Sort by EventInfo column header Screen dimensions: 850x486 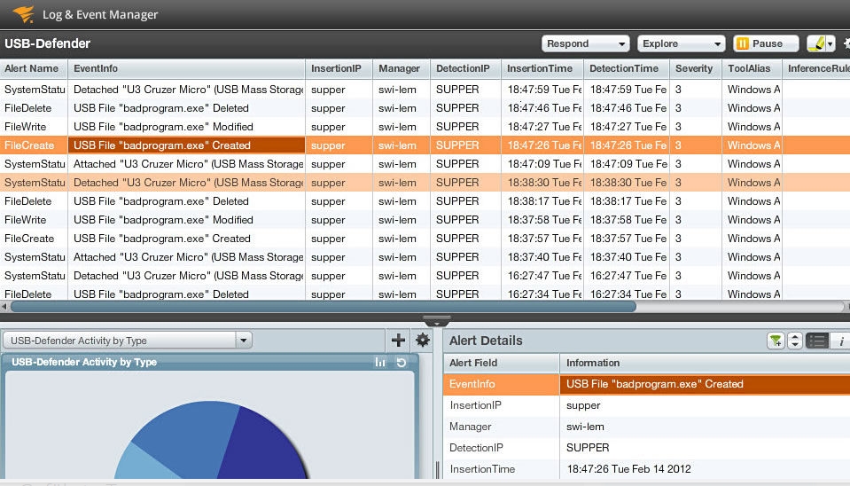click(x=186, y=68)
